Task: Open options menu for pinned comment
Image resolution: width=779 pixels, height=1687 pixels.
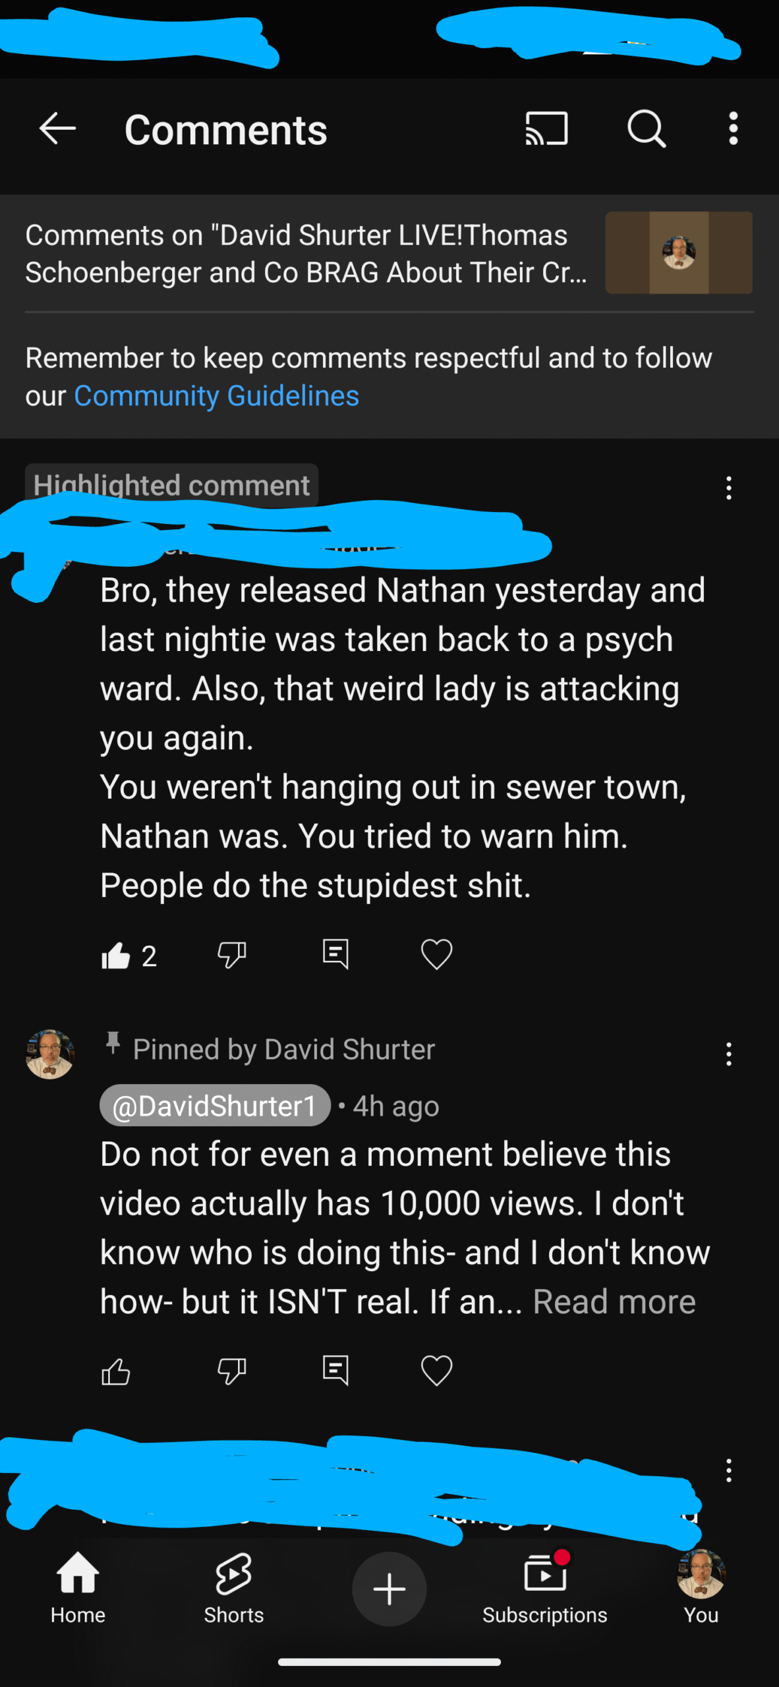Action: tap(728, 1054)
